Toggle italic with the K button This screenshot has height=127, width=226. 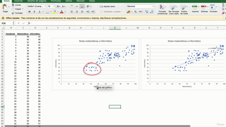click(34, 12)
